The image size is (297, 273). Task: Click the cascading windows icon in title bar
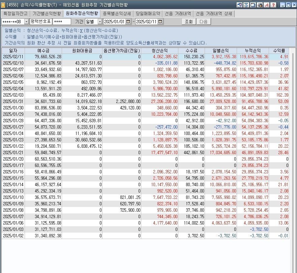point(253,5)
